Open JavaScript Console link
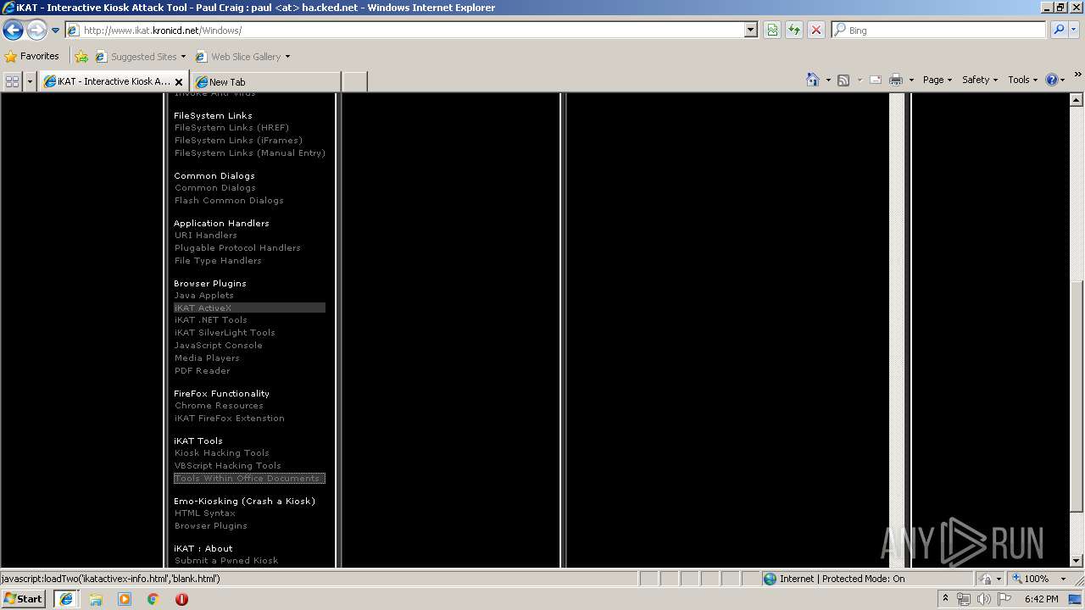The width and height of the screenshot is (1085, 610). [x=218, y=346]
